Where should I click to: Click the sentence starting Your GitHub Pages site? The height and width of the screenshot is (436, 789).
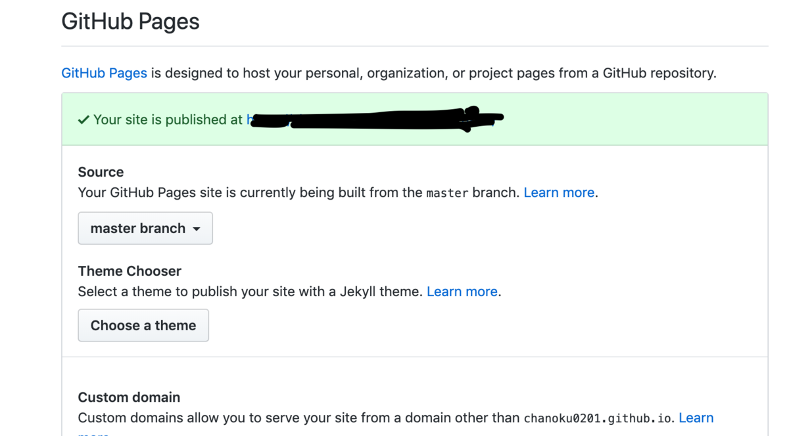(250, 192)
